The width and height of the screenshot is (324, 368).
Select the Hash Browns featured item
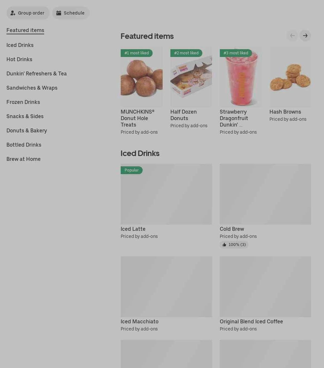pos(290,84)
